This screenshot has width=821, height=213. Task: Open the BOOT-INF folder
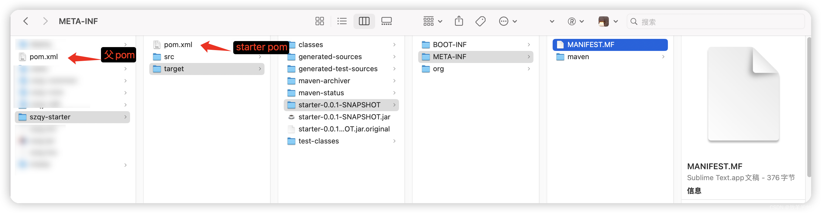[x=449, y=45]
